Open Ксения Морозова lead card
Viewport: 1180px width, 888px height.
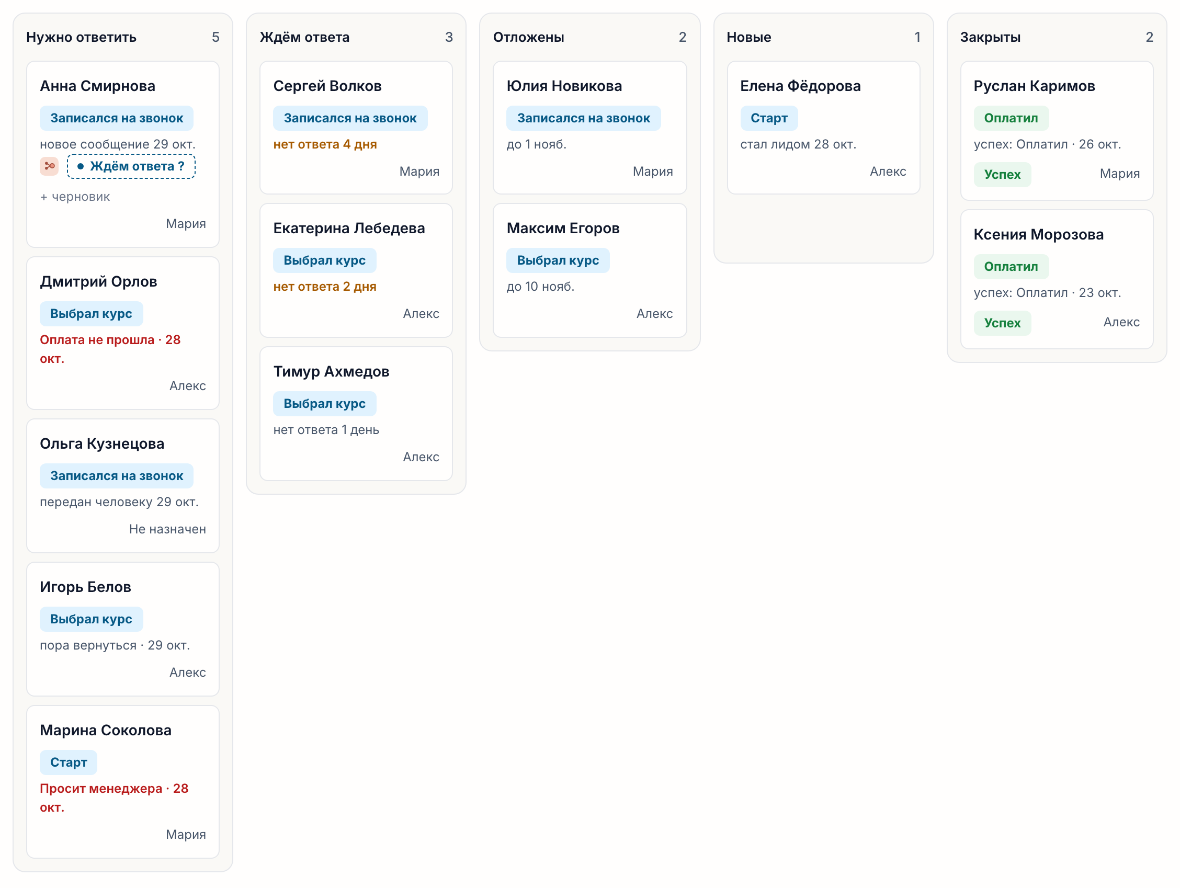coord(1057,279)
